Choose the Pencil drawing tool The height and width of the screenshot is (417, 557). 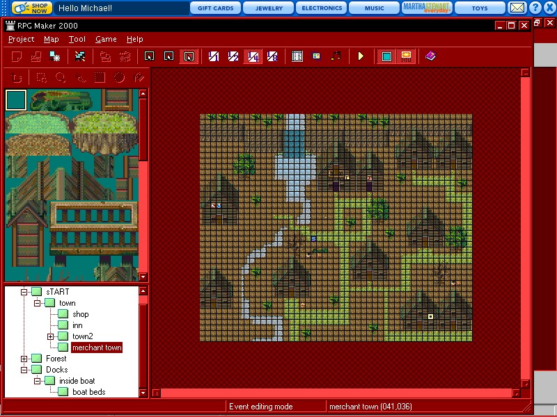click(x=80, y=77)
